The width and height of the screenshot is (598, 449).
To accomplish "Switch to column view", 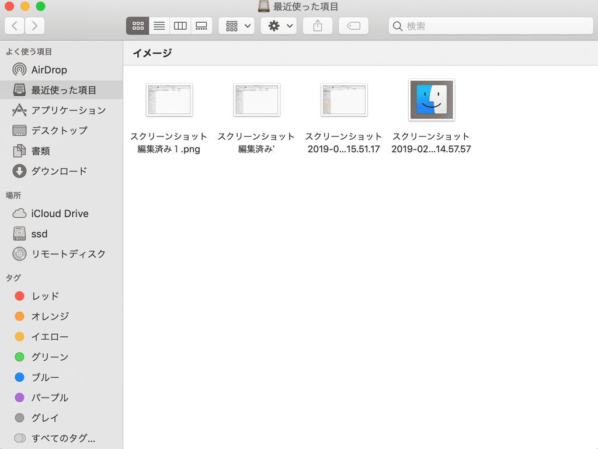I will (x=180, y=26).
